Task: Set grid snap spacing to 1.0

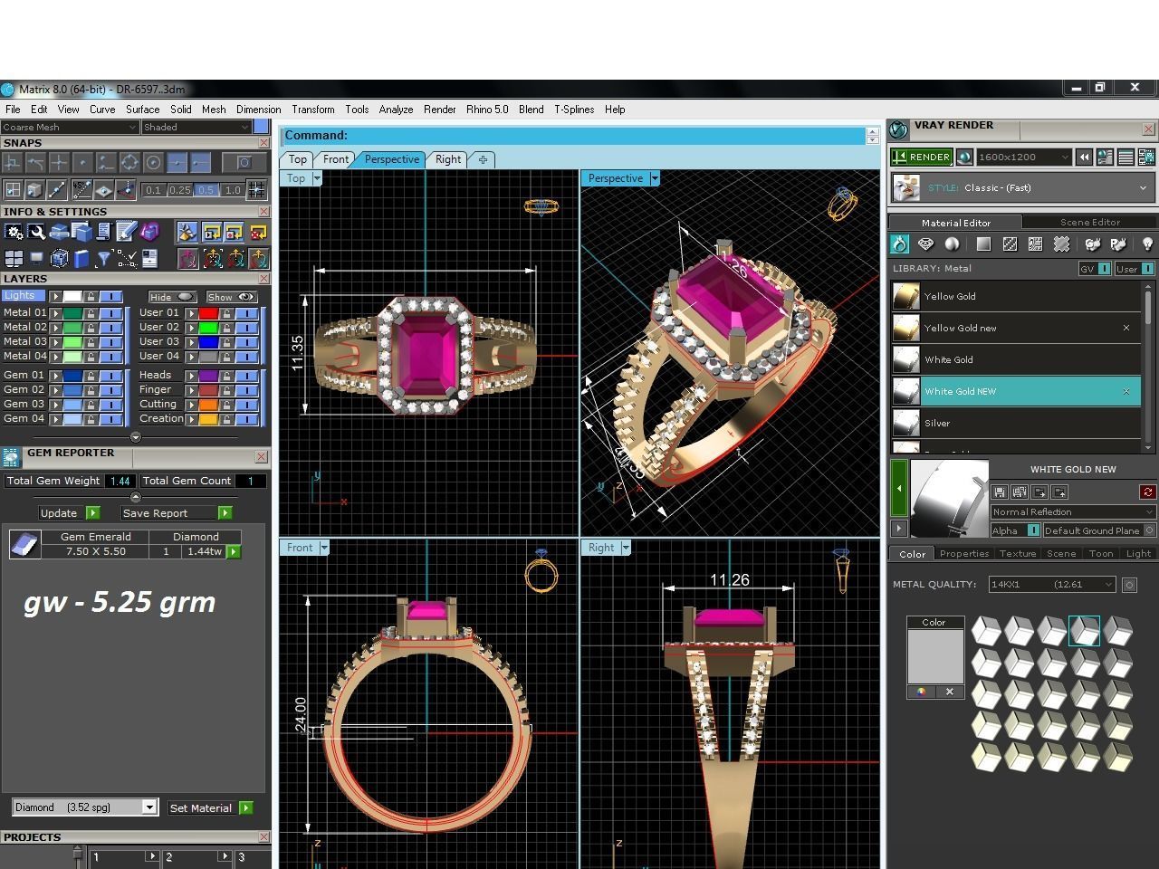Action: 233,190
